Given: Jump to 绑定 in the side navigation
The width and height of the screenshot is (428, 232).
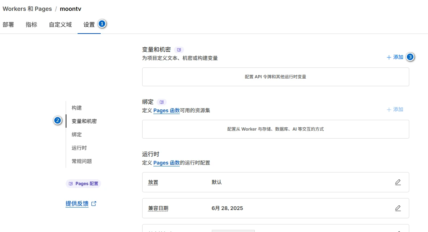Looking at the screenshot, I should point(77,135).
